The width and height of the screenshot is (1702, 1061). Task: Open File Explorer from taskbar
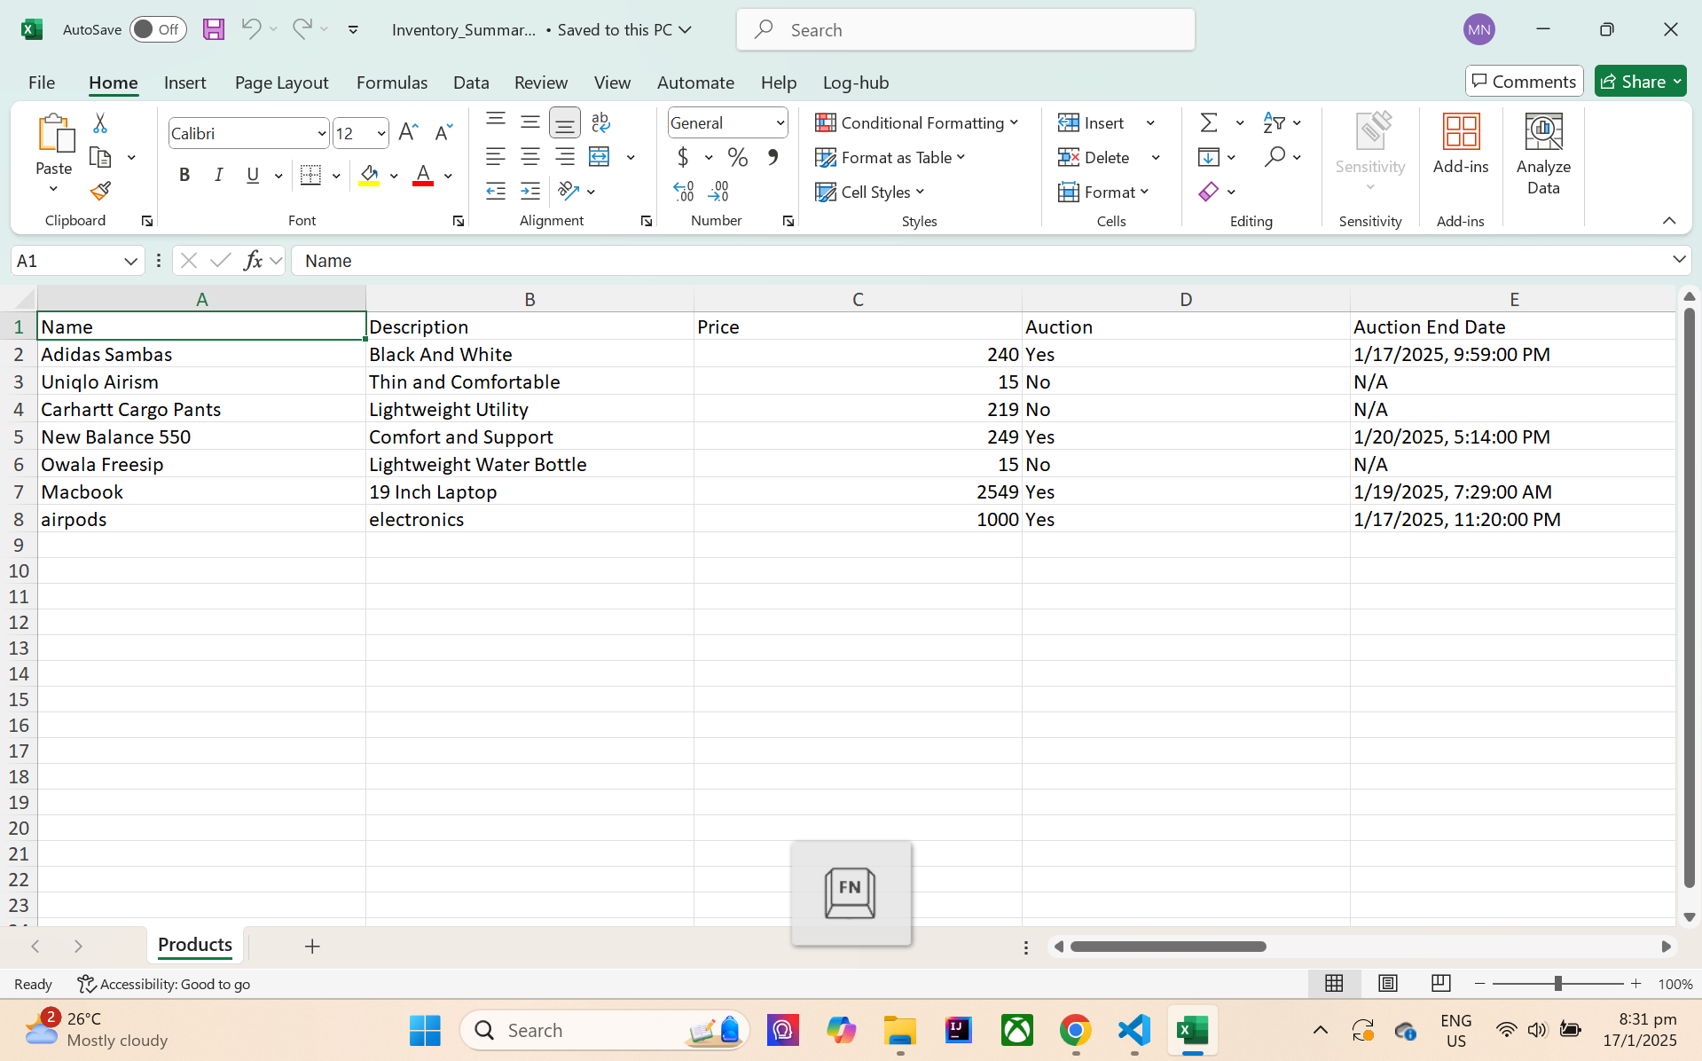tap(899, 1030)
